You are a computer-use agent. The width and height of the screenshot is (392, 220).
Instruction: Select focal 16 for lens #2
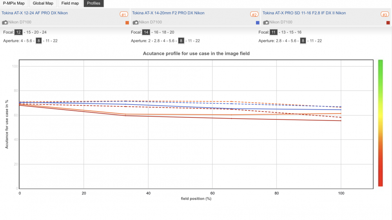coord(156,32)
